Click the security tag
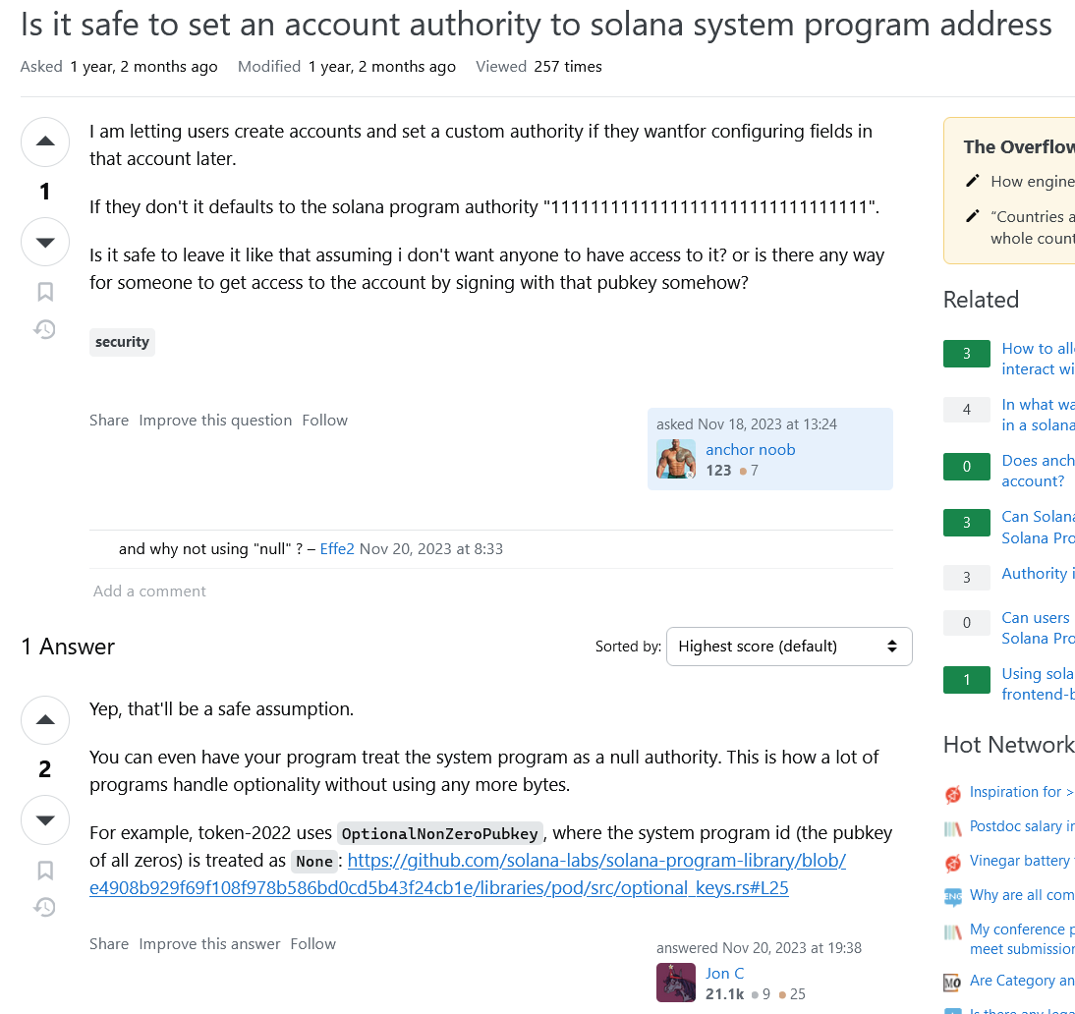Image resolution: width=1075 pixels, height=1014 pixels. (x=122, y=342)
